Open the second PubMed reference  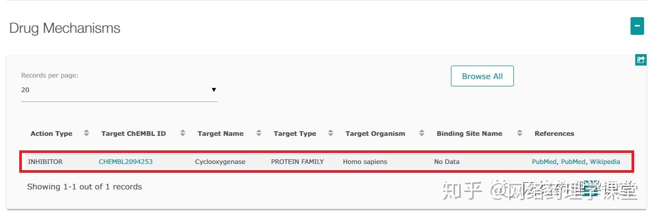point(573,162)
